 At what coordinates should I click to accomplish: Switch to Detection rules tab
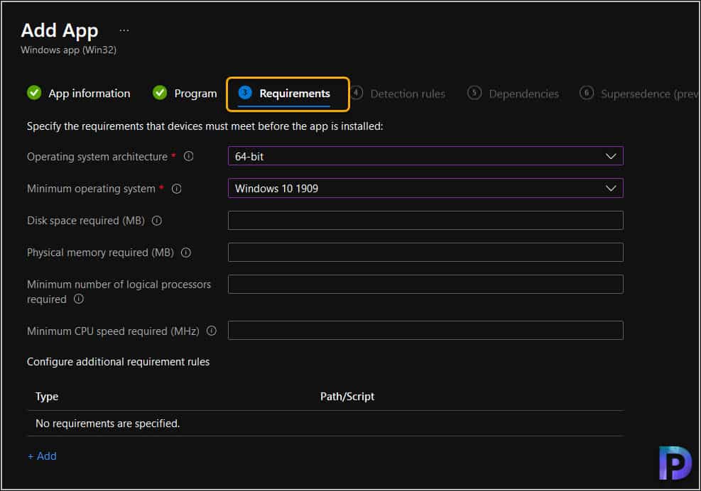[x=398, y=94]
